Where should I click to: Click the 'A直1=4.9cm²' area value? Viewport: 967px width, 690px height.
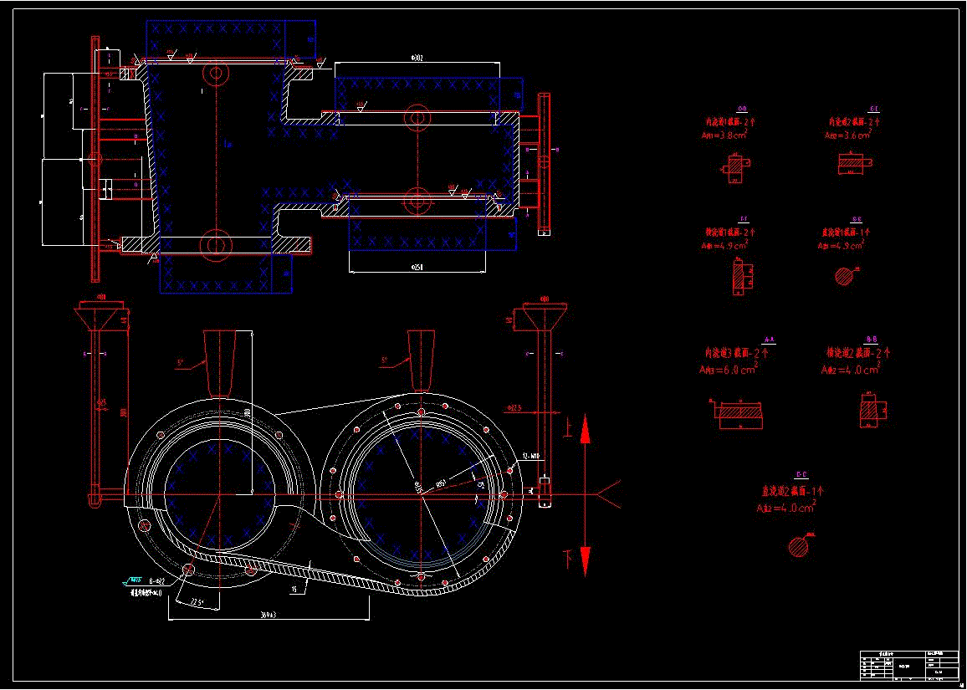click(x=840, y=245)
